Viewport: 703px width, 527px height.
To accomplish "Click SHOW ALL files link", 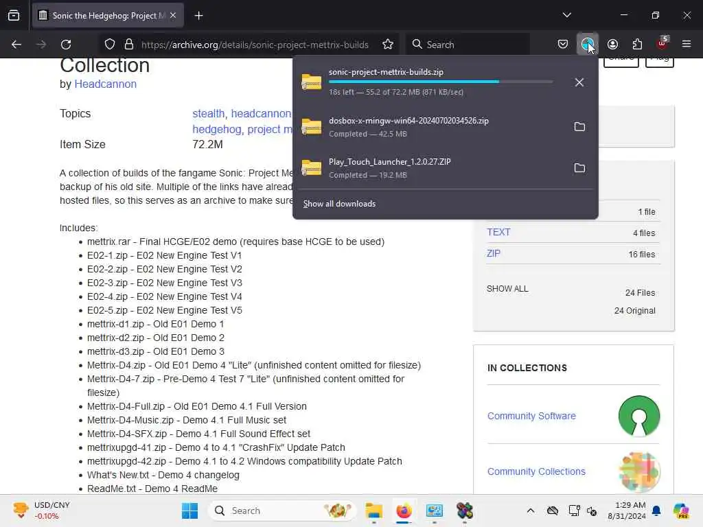I will click(x=507, y=289).
